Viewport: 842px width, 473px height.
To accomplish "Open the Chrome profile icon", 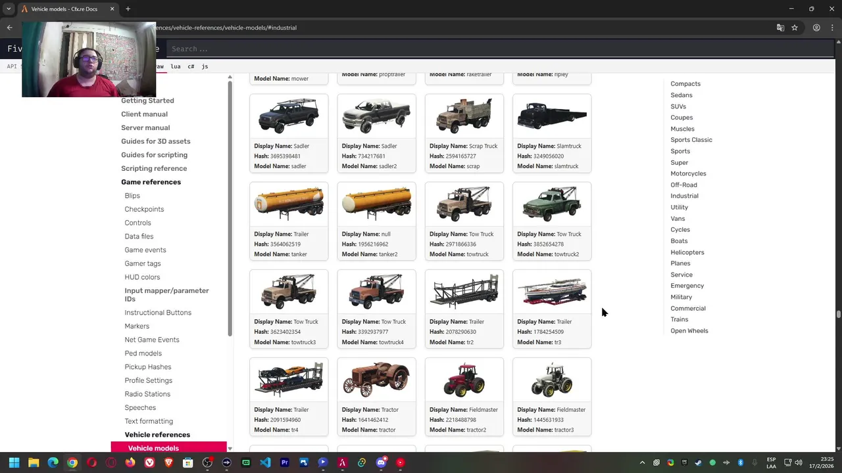I will (816, 28).
